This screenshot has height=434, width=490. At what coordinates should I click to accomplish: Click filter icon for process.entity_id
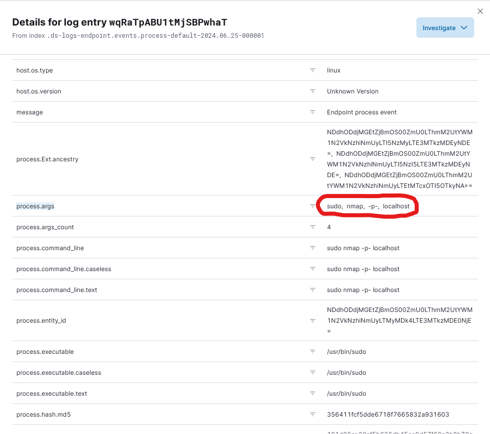click(x=313, y=321)
